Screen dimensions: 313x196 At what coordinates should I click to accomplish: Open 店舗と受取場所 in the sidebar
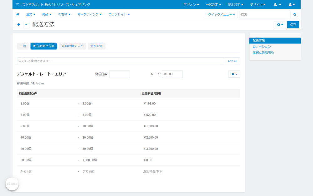tap(263, 52)
